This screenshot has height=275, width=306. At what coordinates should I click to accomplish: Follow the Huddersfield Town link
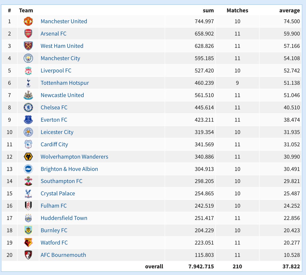pyautogui.click(x=64, y=218)
